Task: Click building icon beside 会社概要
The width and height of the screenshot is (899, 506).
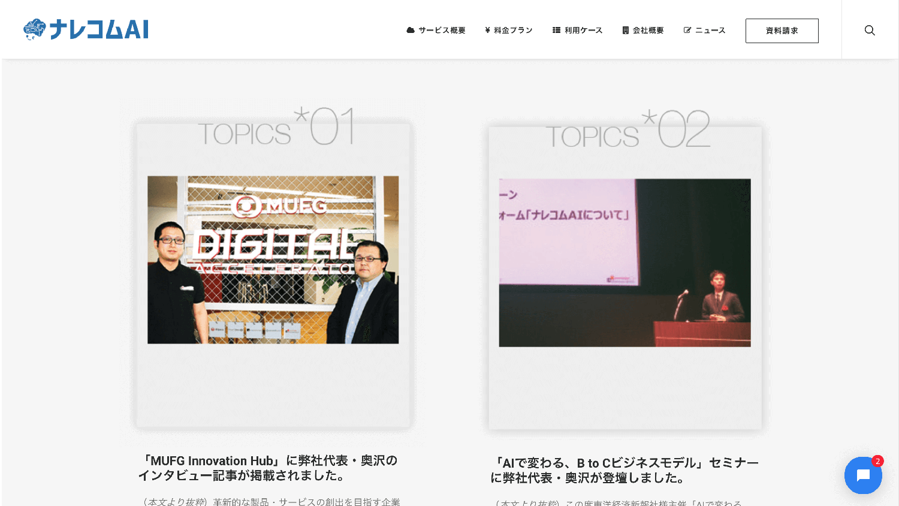Action: [x=626, y=30]
